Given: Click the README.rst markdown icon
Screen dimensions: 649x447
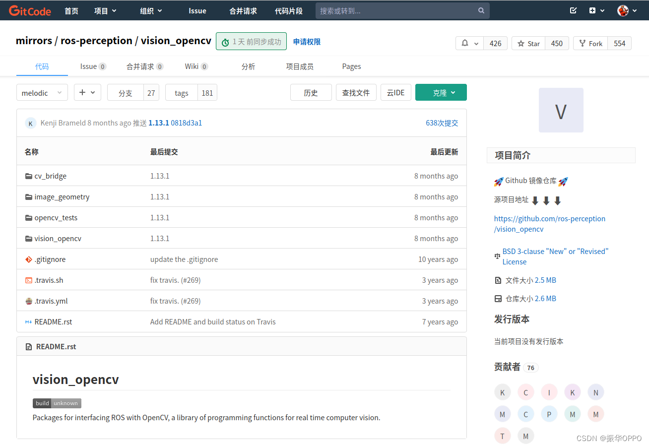Looking at the screenshot, I should [28, 322].
